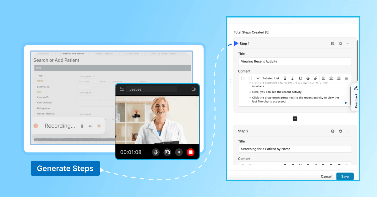377x197 pixels.
Task: Justify text in Step 1 editor
Action: [x=346, y=78]
